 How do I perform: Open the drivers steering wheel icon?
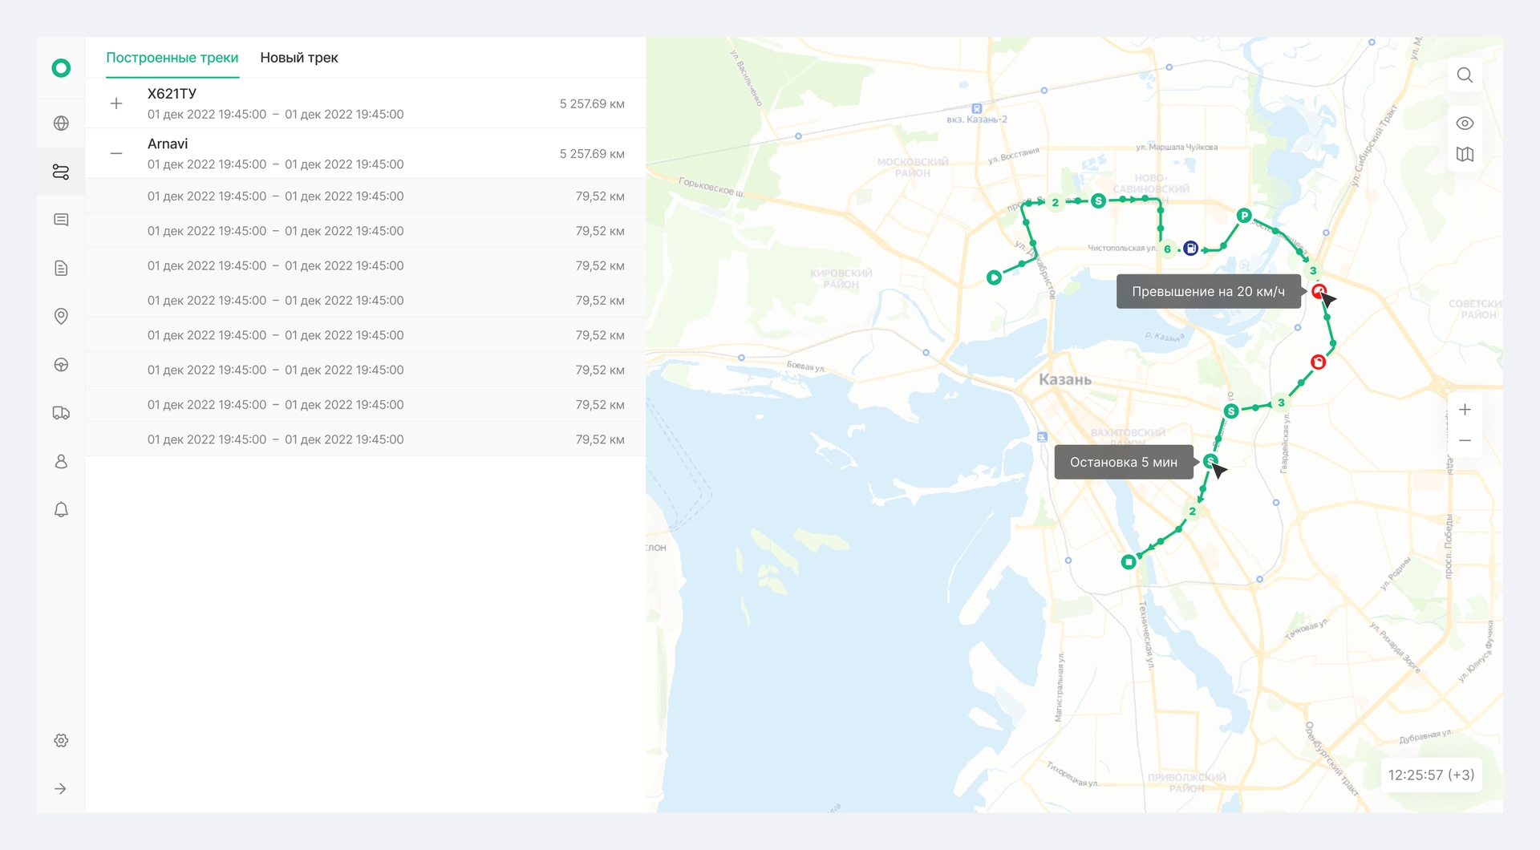(61, 365)
